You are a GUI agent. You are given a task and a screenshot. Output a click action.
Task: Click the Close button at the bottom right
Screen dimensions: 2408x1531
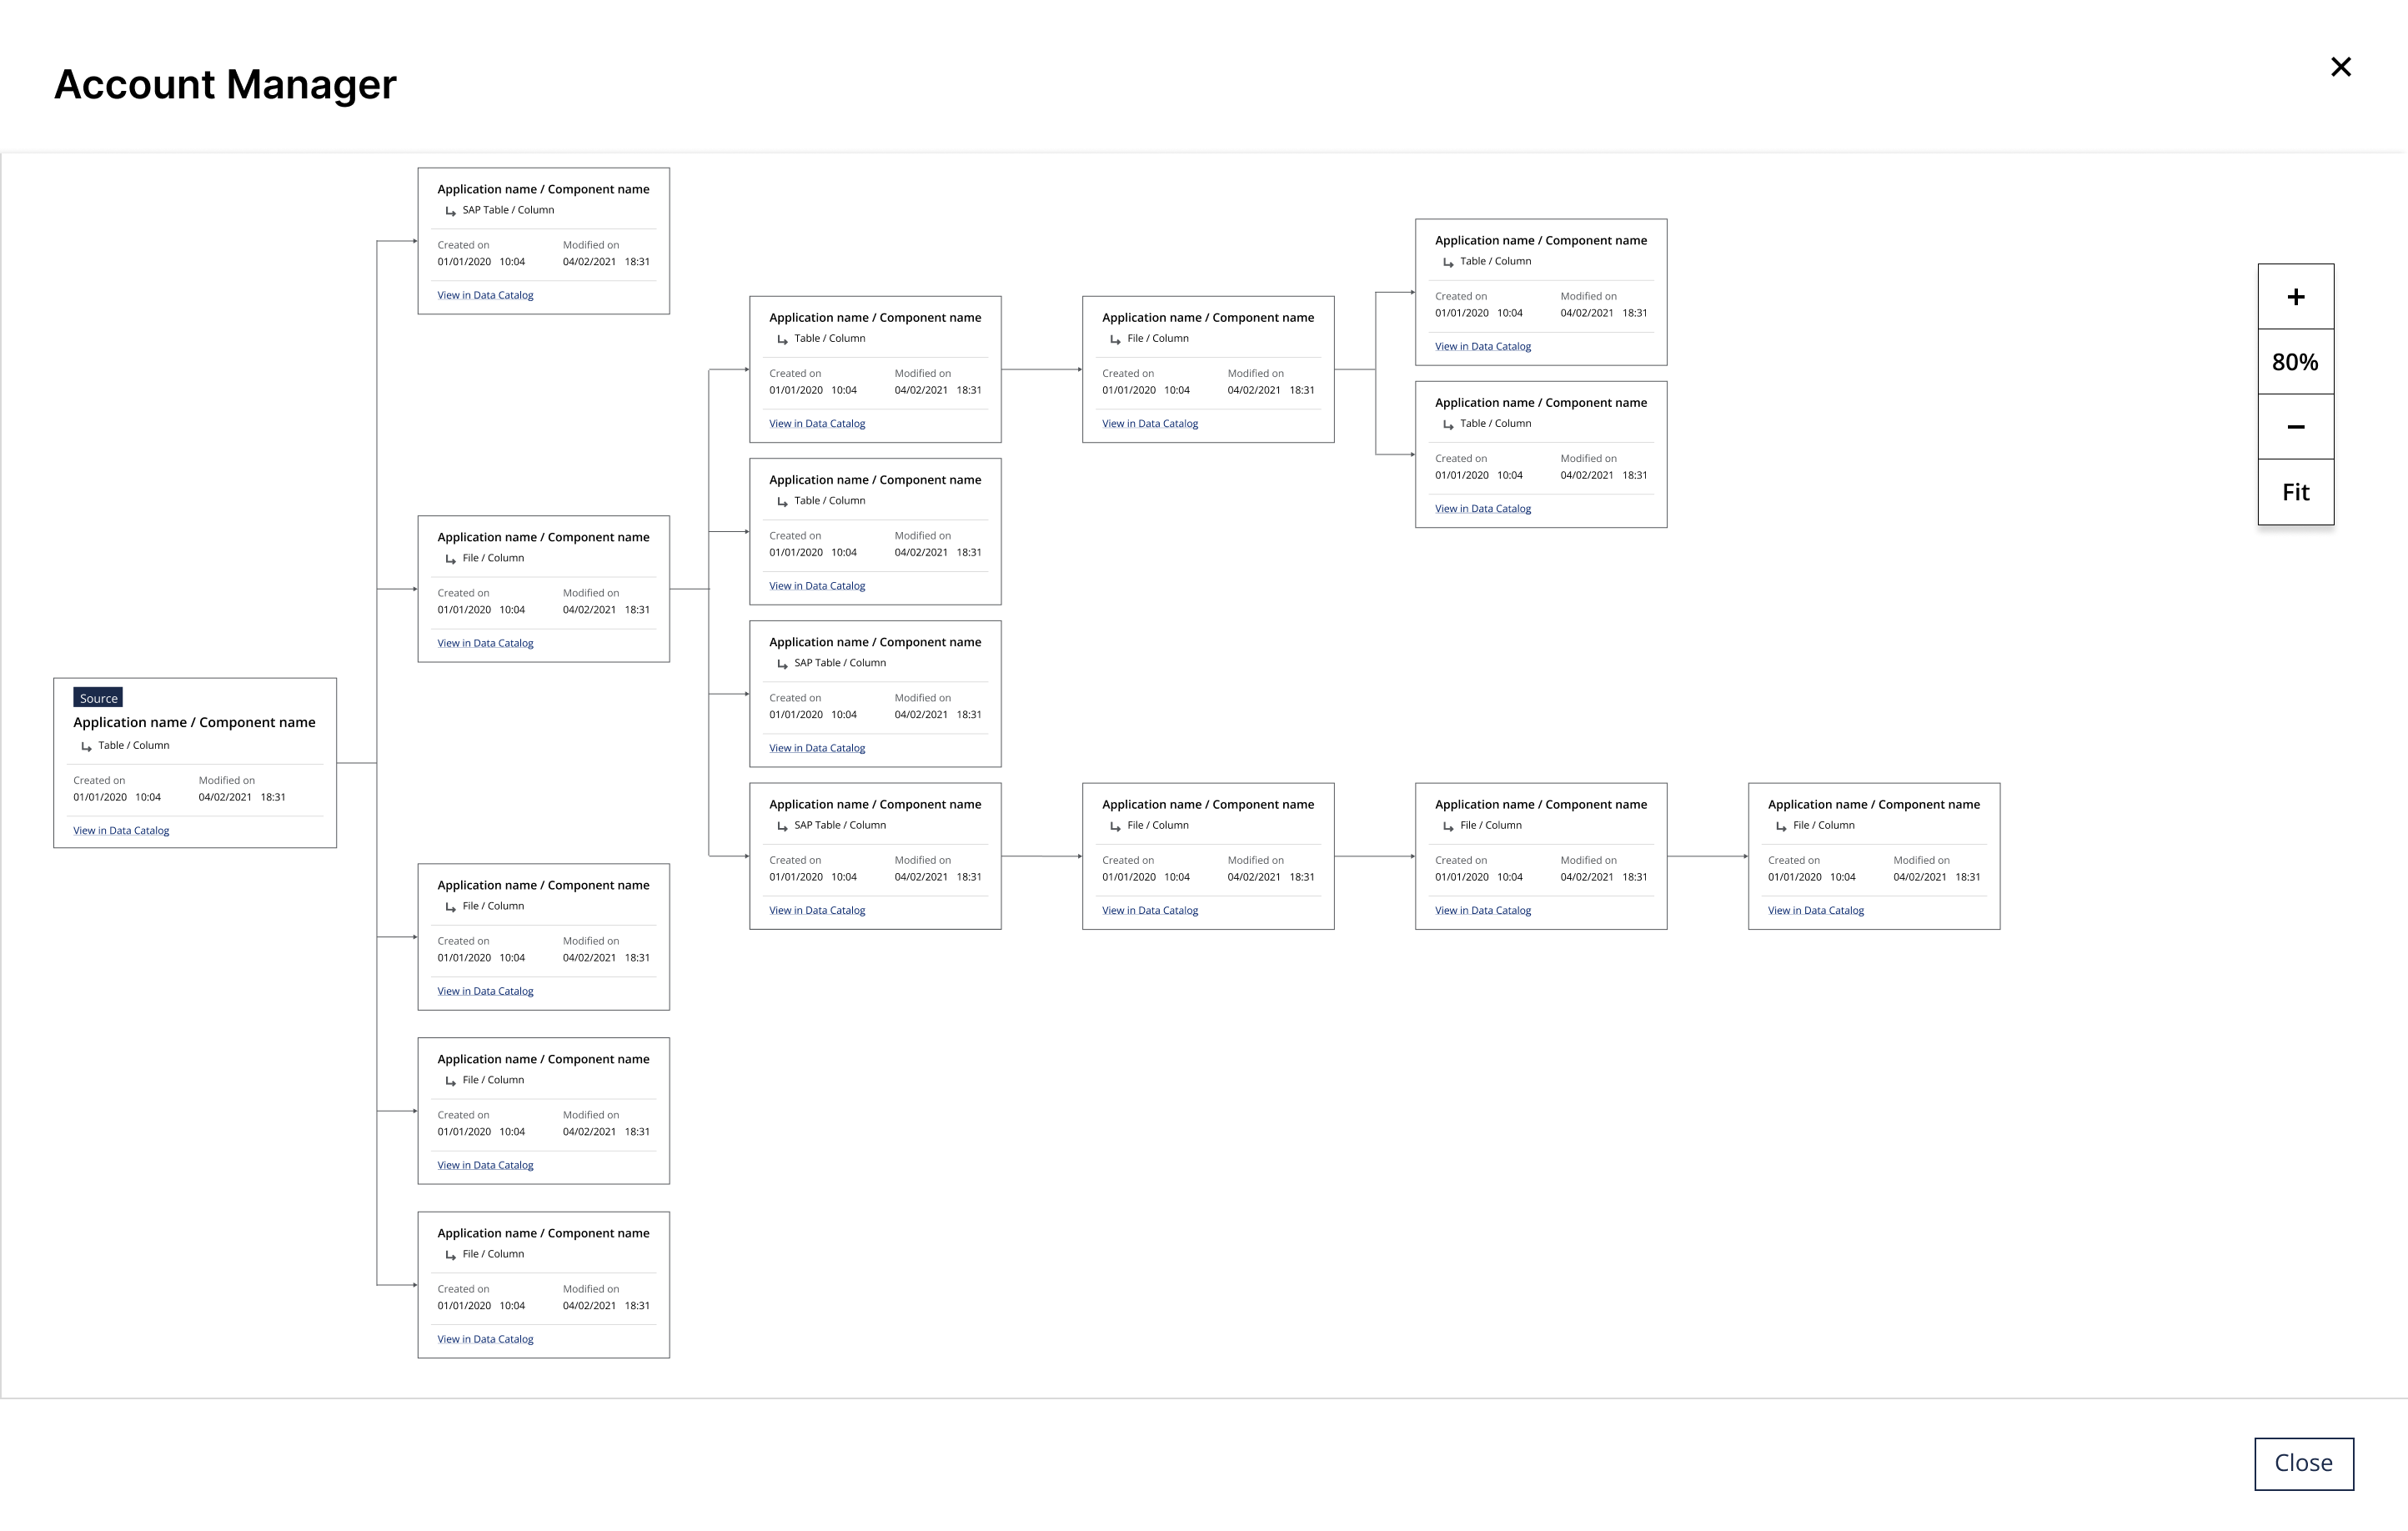(x=2303, y=1463)
